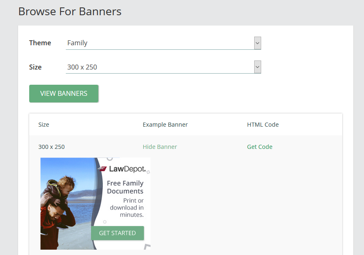Click the LawDepot logo in the banner
This screenshot has width=364, height=255.
pyautogui.click(x=122, y=169)
